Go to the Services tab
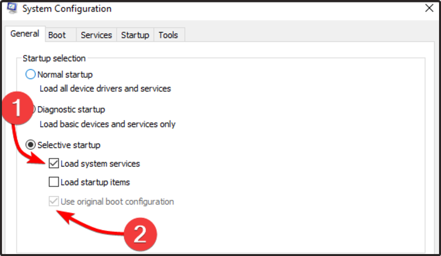441x256 pixels. pyautogui.click(x=96, y=35)
